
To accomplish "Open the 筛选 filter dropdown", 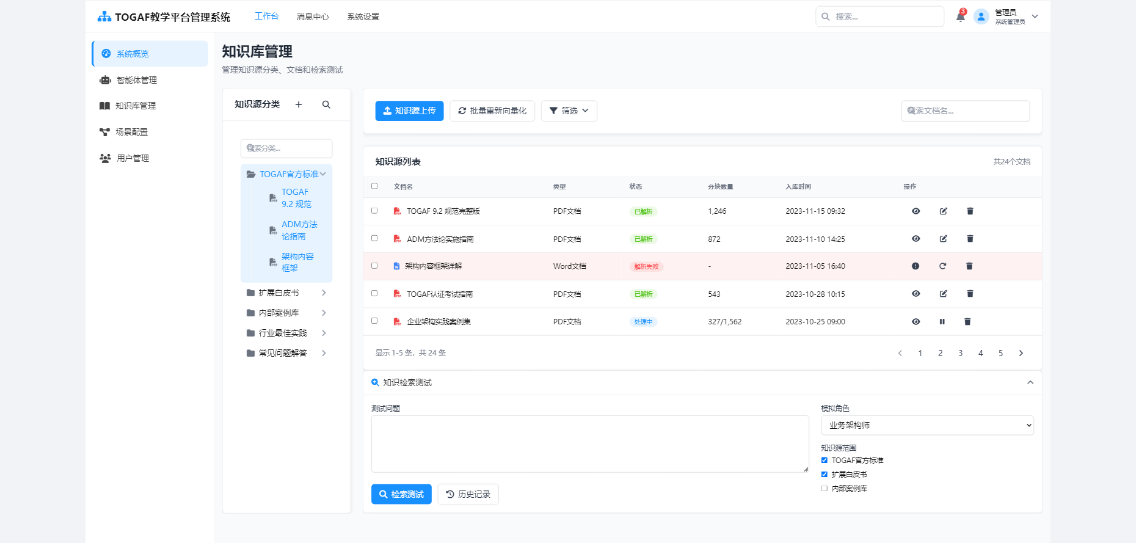I will coord(569,111).
